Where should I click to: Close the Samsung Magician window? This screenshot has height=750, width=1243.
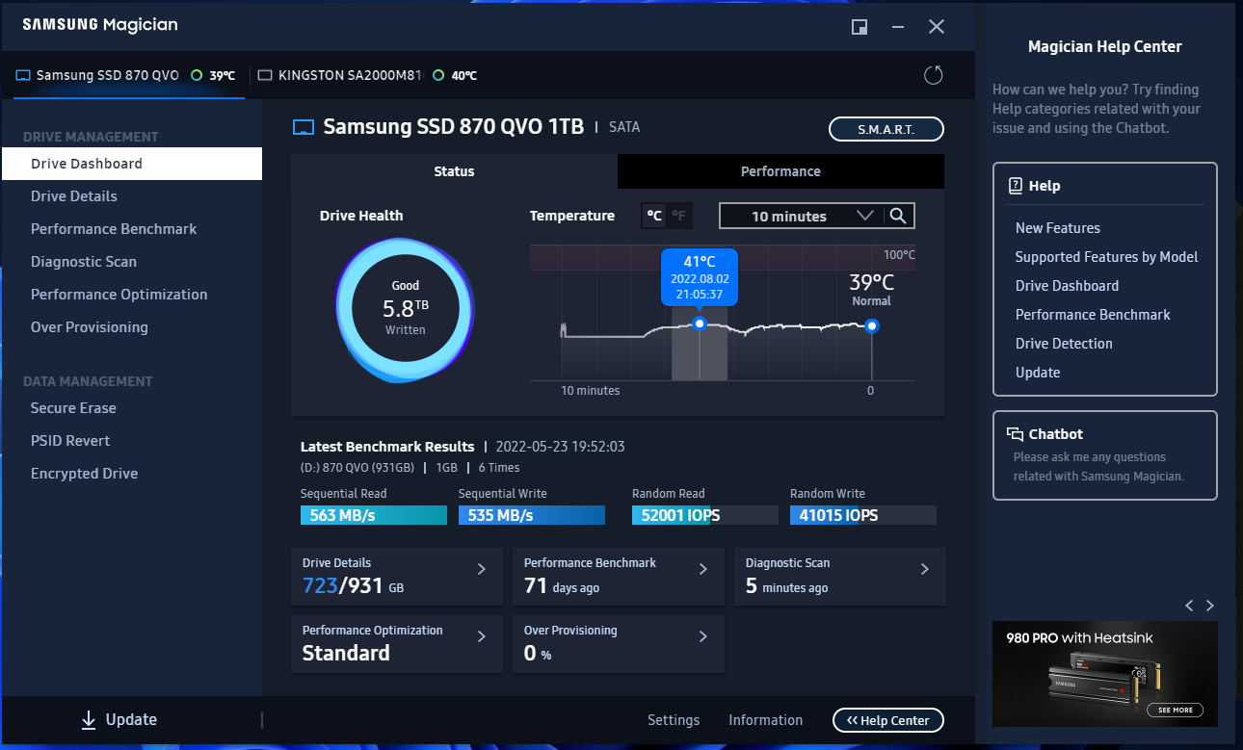[x=937, y=27]
